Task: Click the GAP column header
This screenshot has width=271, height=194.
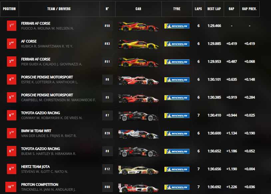Action: [232, 9]
